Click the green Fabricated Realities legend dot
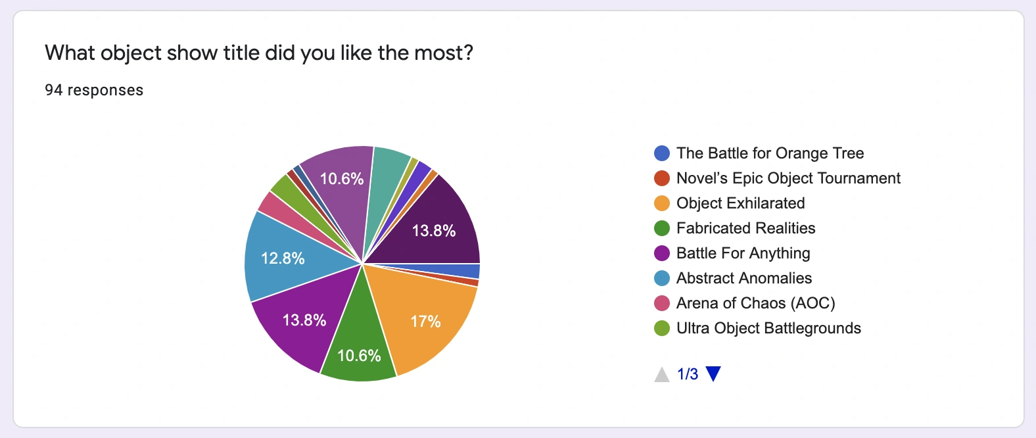 [662, 228]
